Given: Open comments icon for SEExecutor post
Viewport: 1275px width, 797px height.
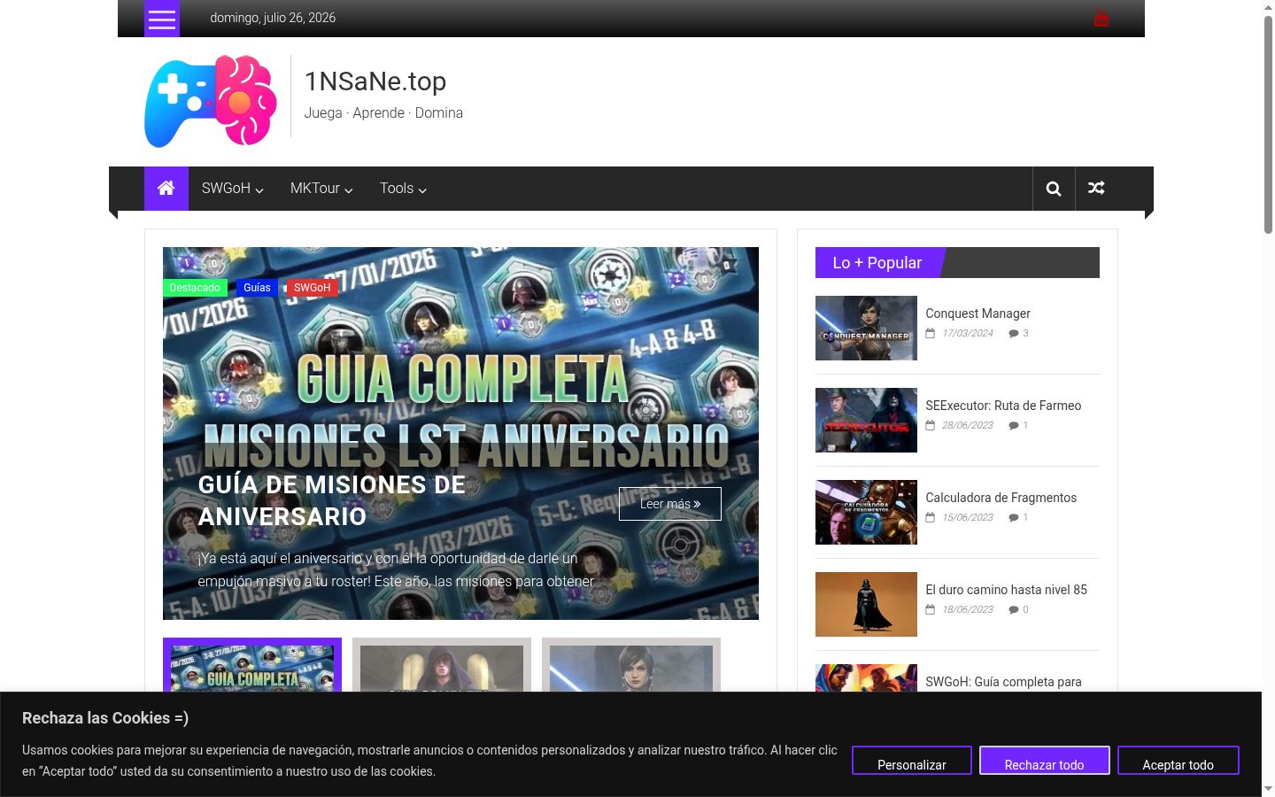Looking at the screenshot, I should click(1014, 426).
